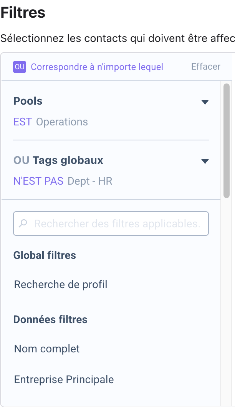Select the Dept - HR tag value
This screenshot has width=235, height=407.
(90, 181)
